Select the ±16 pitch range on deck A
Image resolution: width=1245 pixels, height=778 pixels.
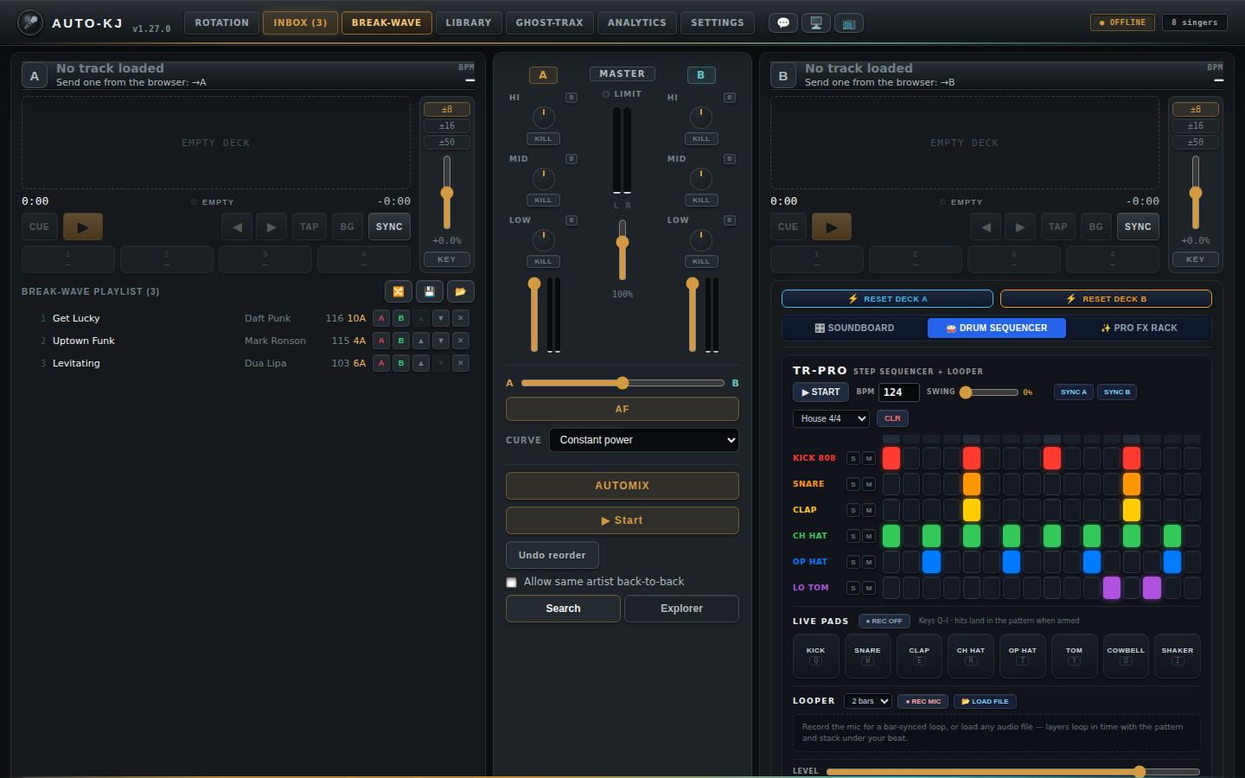[447, 125]
